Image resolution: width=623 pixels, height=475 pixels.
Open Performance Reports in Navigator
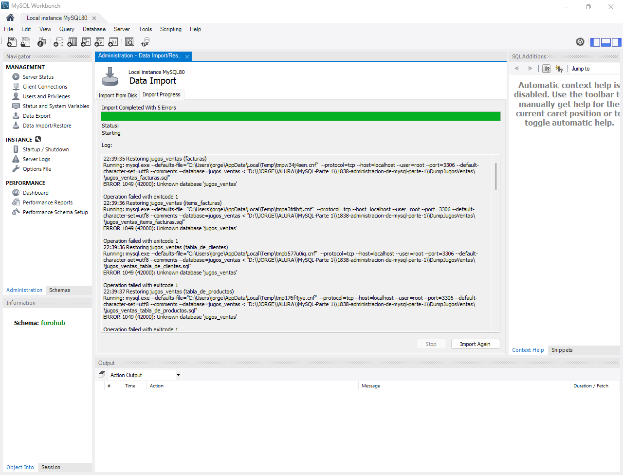(x=48, y=202)
